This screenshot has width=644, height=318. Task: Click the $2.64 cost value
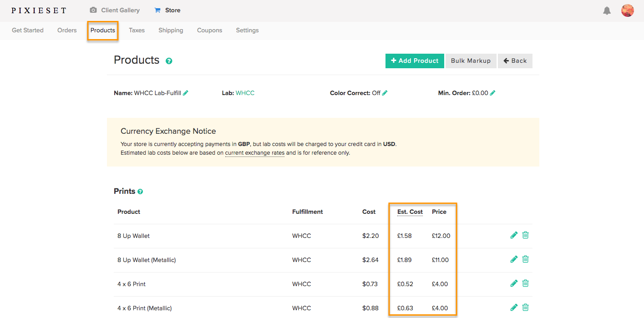pyautogui.click(x=370, y=260)
